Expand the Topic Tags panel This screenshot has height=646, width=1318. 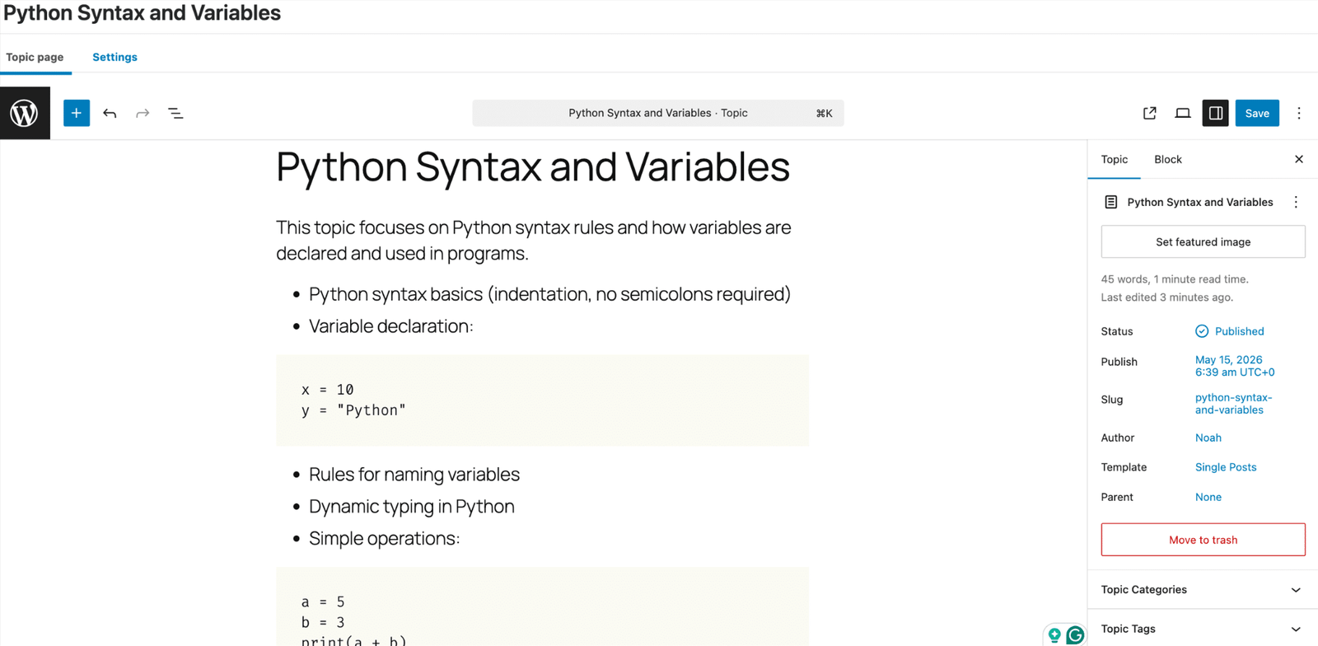(1203, 629)
